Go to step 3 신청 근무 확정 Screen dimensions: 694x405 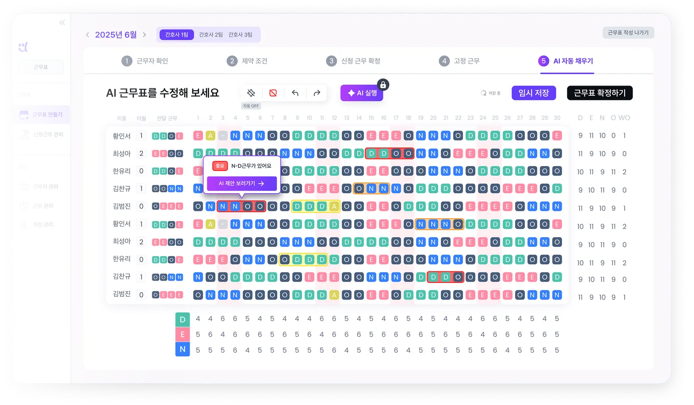click(353, 61)
